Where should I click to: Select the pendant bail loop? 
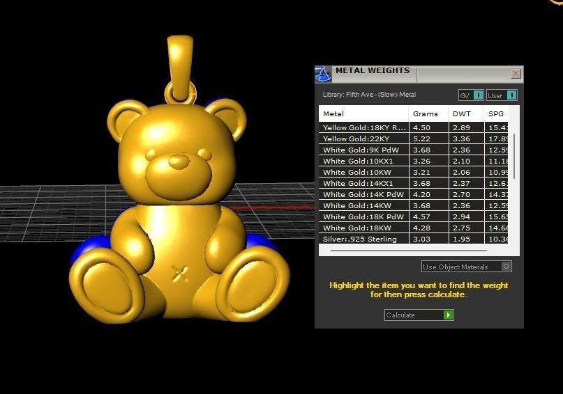[180, 68]
